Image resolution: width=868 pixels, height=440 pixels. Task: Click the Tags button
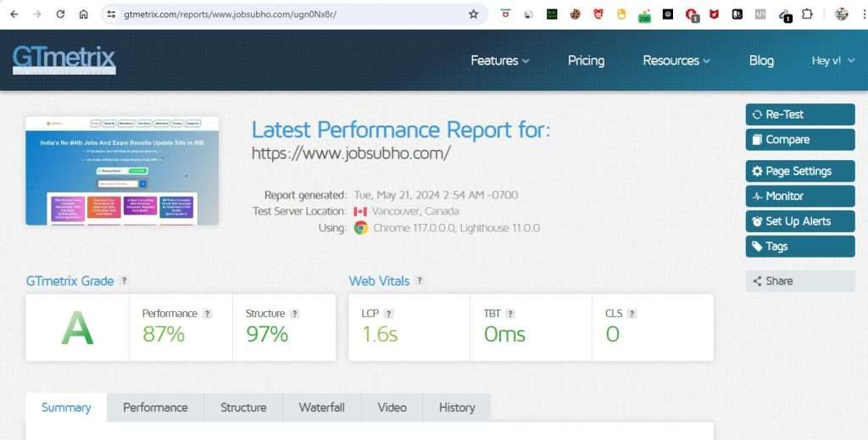tap(800, 247)
